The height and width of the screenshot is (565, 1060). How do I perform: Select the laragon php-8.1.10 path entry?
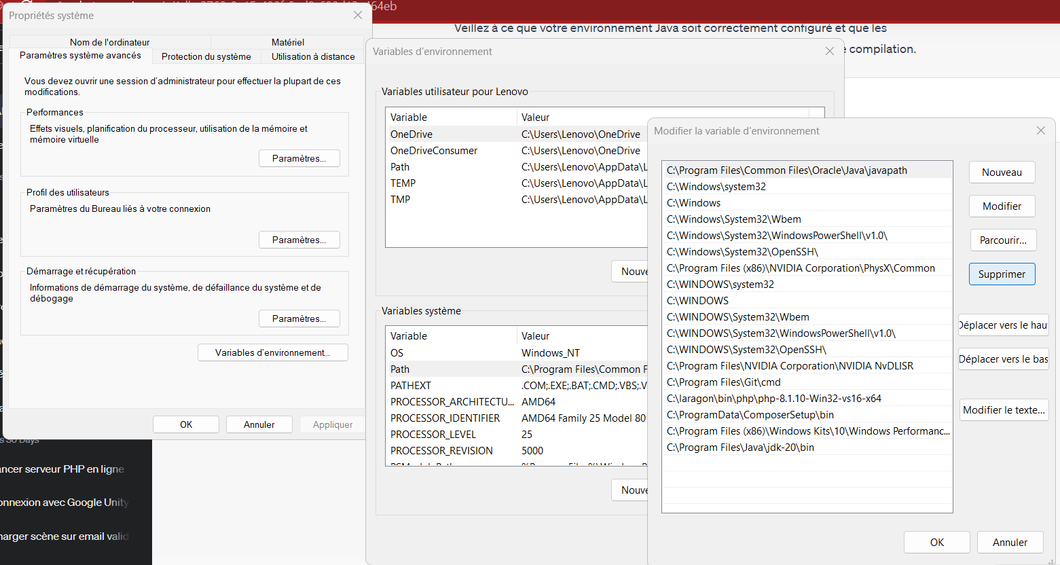(773, 399)
